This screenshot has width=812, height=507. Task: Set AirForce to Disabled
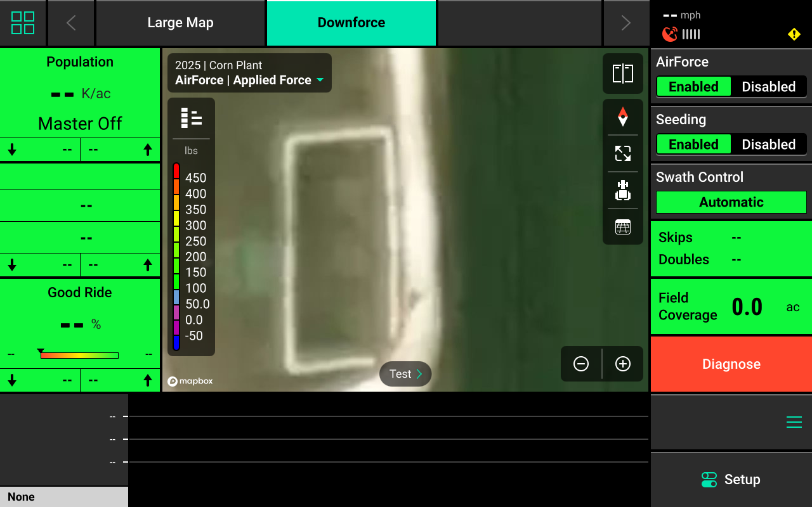[x=768, y=87]
